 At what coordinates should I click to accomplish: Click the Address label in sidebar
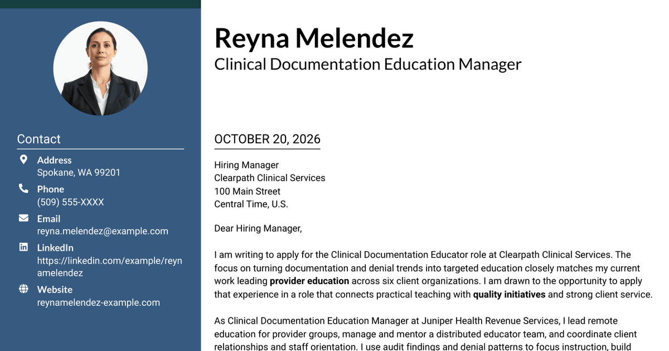click(x=55, y=160)
